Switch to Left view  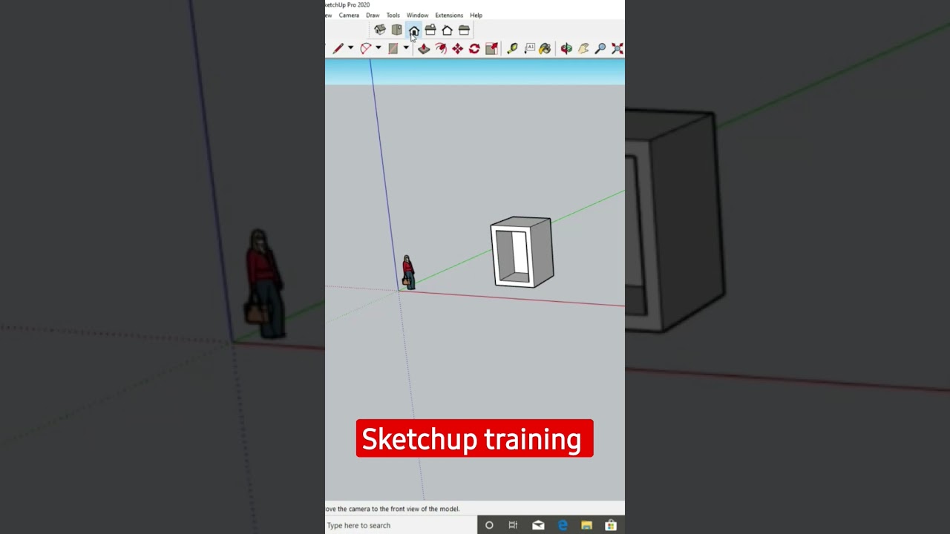point(464,30)
